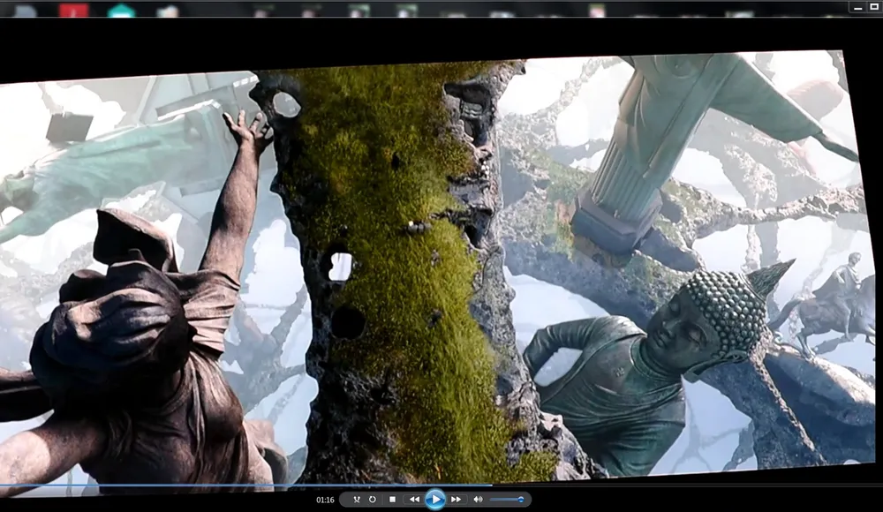Click the 01:16 elapsed time display
Viewport: 883px width, 512px height.
325,500
